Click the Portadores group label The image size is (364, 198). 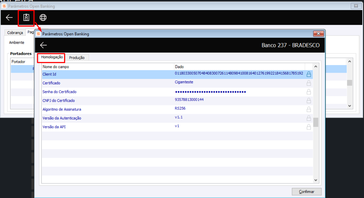pos(21,53)
